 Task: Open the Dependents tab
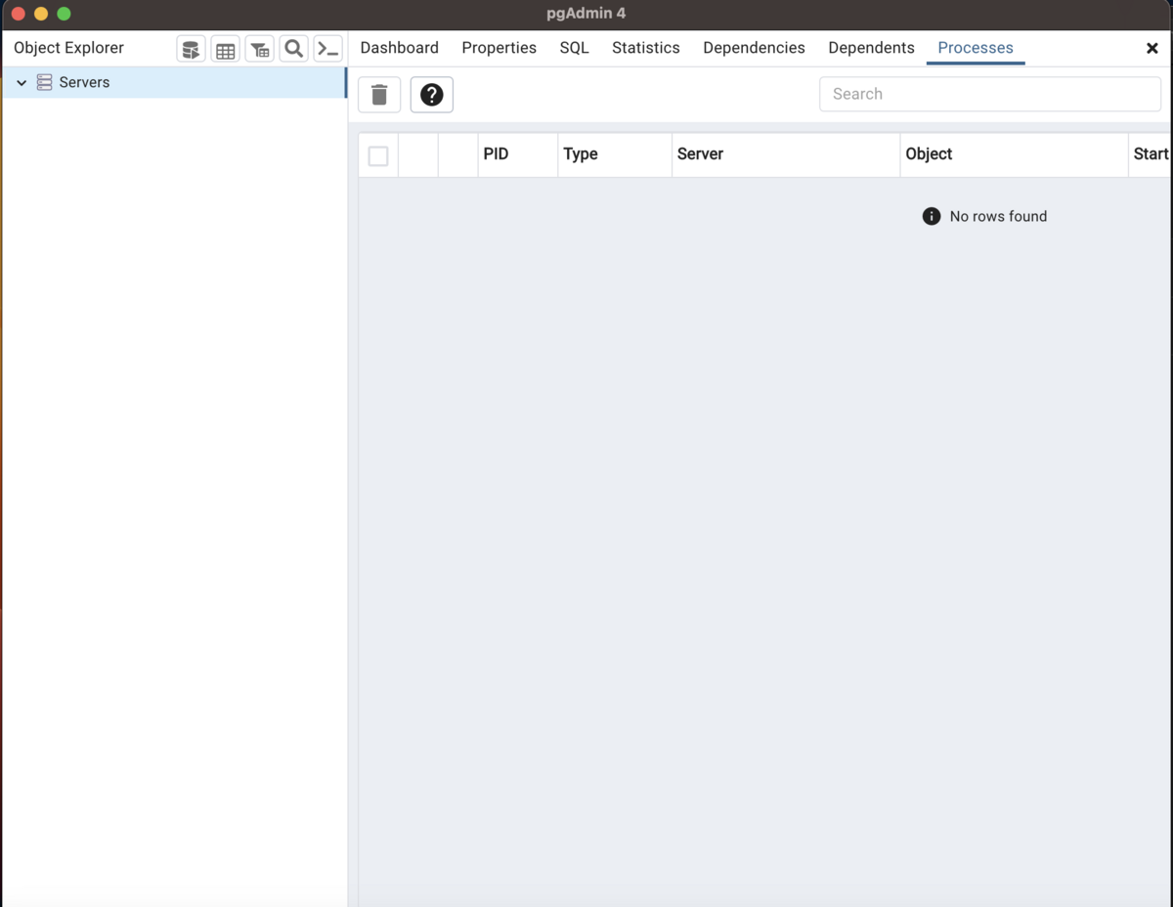[871, 48]
